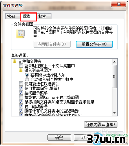129x146 pixels.
Task: Click the 键入列表视图时 folder icon
Action: point(21,70)
